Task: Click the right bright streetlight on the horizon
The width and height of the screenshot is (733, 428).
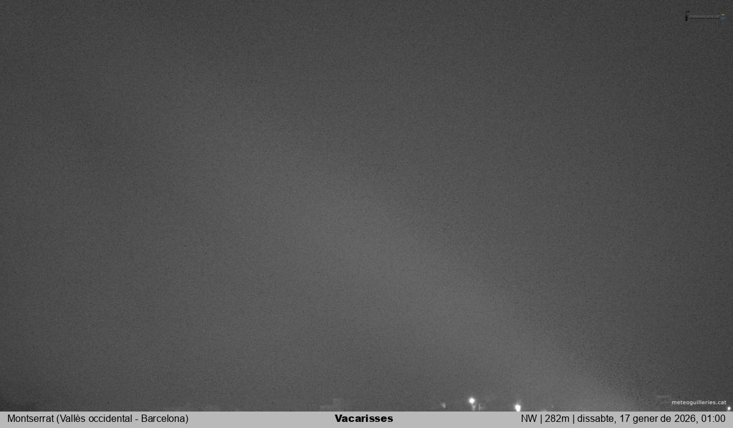Action: [x=517, y=407]
